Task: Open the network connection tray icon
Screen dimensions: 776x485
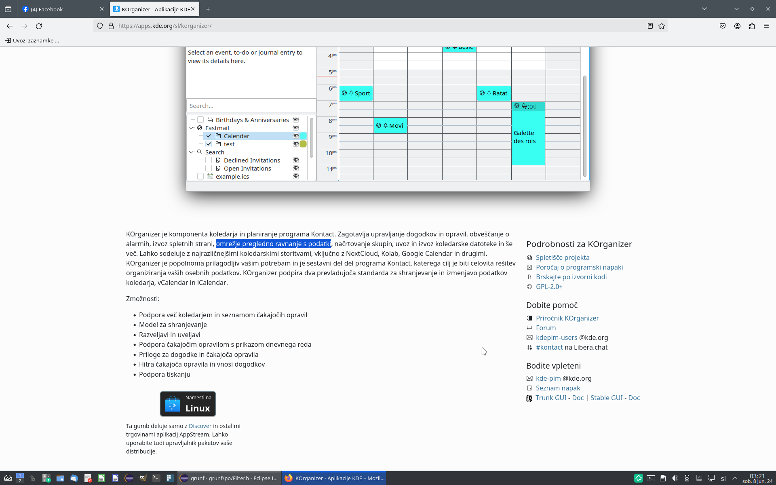Action: pos(711,478)
